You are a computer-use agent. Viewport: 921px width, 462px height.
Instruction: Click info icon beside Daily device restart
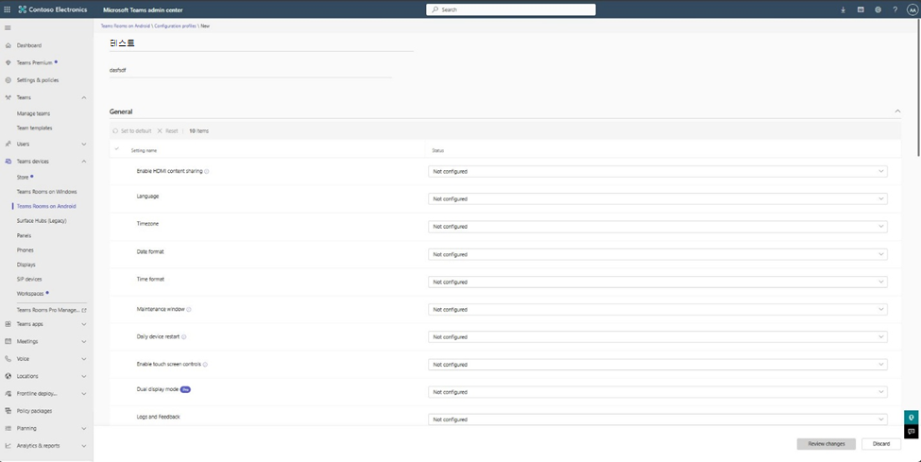(184, 336)
